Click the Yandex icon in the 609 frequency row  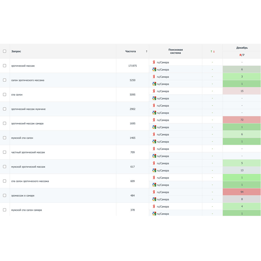(154, 177)
